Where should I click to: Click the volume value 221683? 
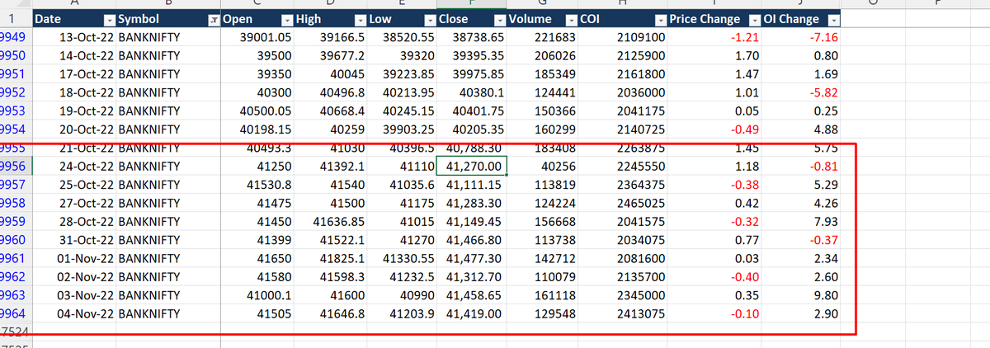pyautogui.click(x=554, y=38)
